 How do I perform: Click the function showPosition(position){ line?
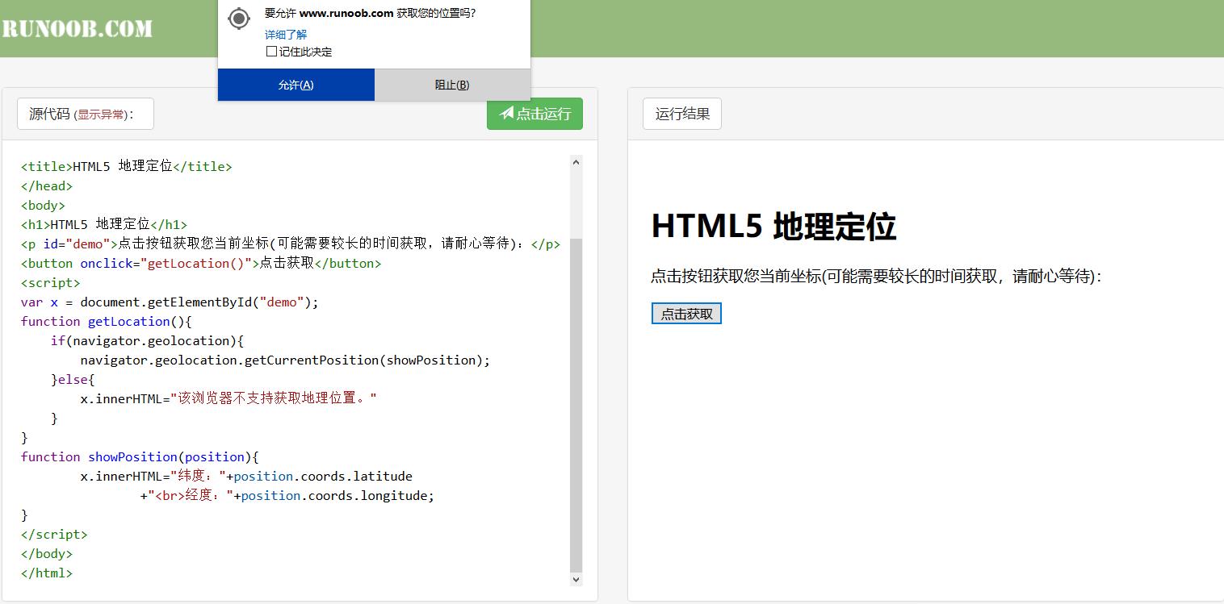point(140,456)
